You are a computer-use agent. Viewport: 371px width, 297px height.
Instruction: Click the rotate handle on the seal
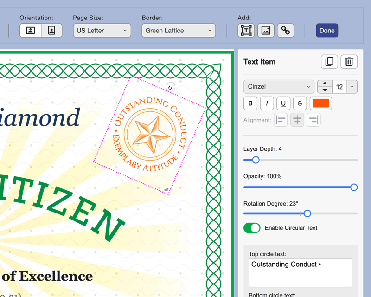[x=170, y=87]
